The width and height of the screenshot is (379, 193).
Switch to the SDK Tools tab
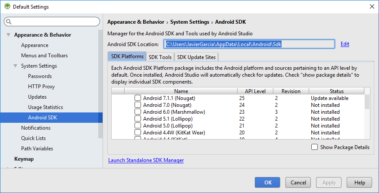point(160,57)
